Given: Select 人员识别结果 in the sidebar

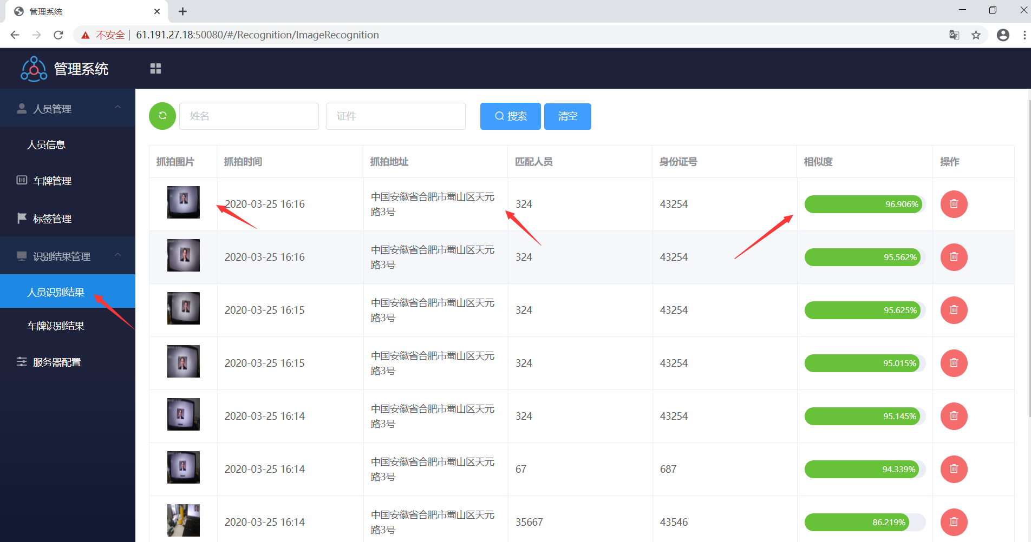Looking at the screenshot, I should pos(68,292).
